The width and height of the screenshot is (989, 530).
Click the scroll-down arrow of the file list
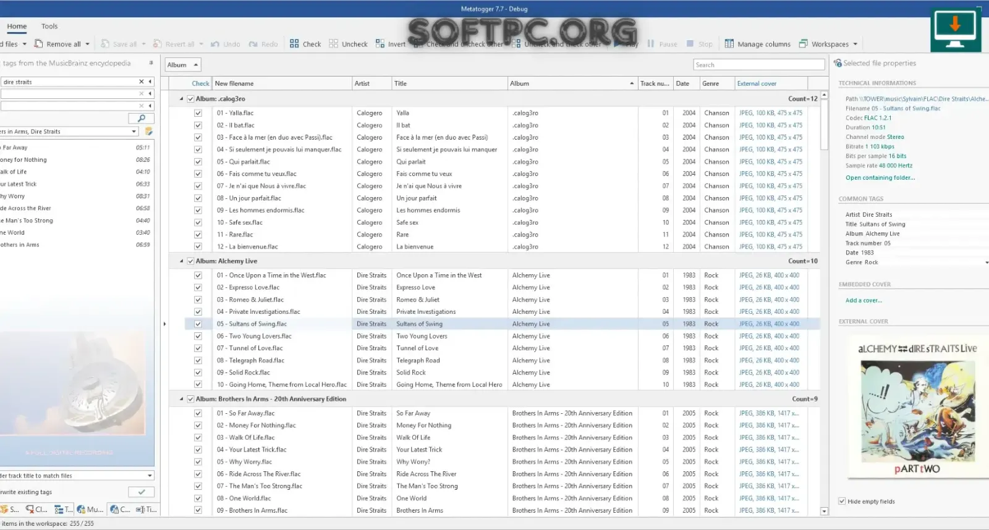[x=824, y=511]
